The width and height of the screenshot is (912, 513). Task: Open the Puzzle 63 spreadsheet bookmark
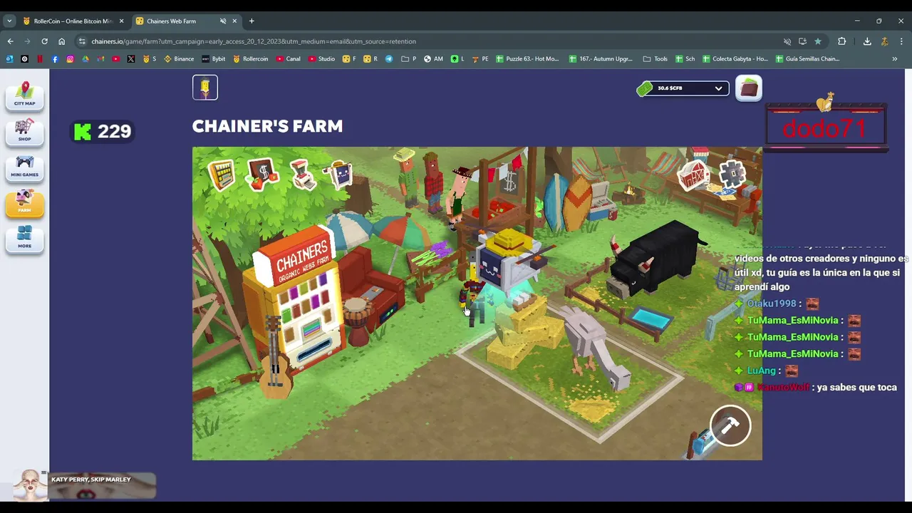(527, 58)
